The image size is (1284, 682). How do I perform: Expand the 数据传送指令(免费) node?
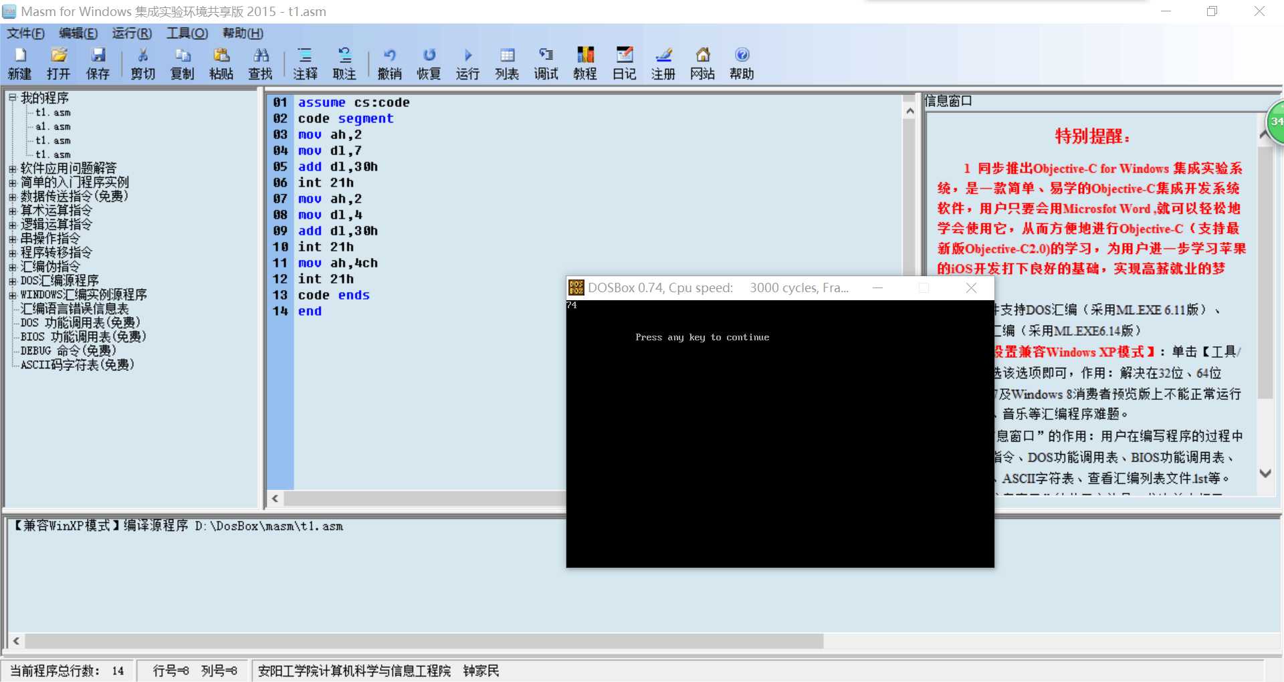(12, 197)
